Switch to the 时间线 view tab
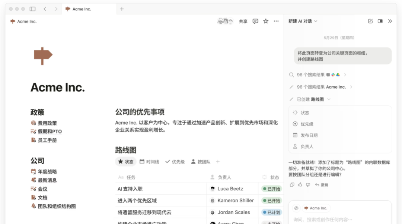The image size is (402, 224). 149,161
